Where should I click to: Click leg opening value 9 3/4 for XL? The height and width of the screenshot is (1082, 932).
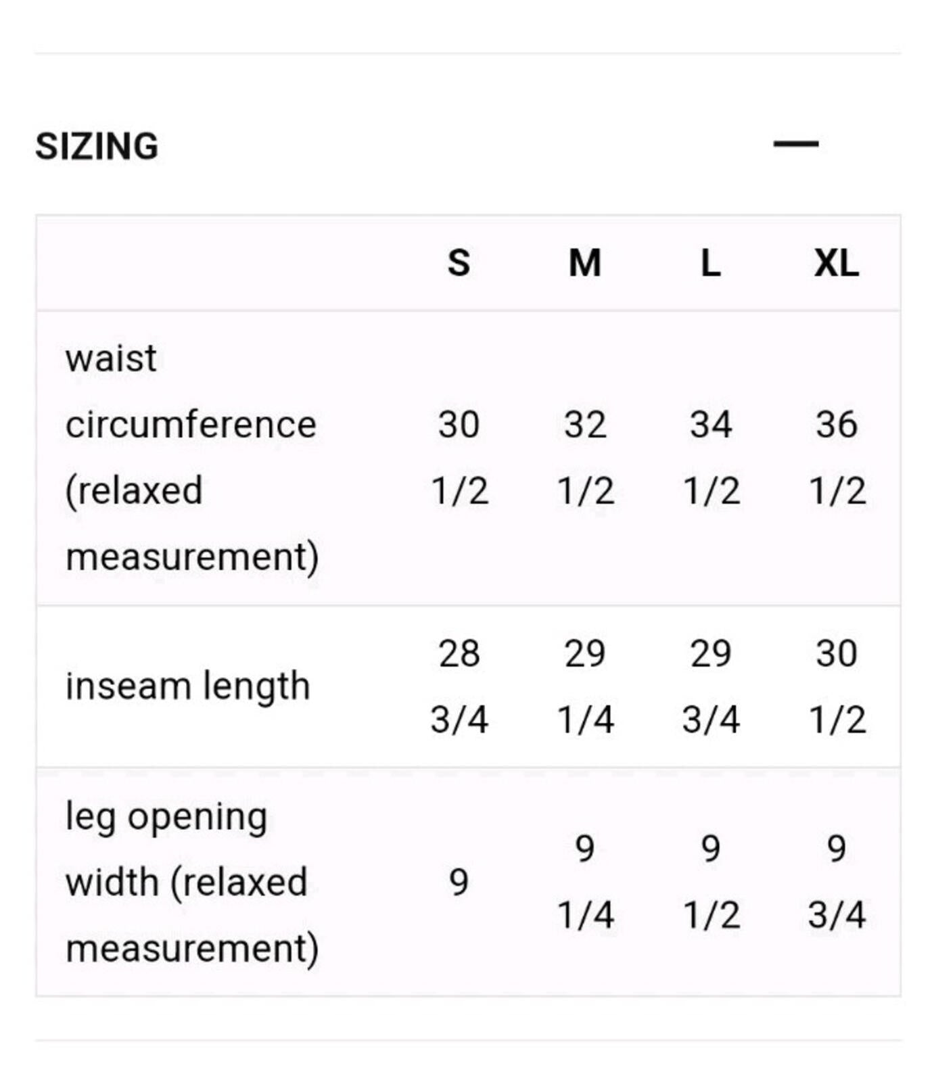tap(837, 882)
